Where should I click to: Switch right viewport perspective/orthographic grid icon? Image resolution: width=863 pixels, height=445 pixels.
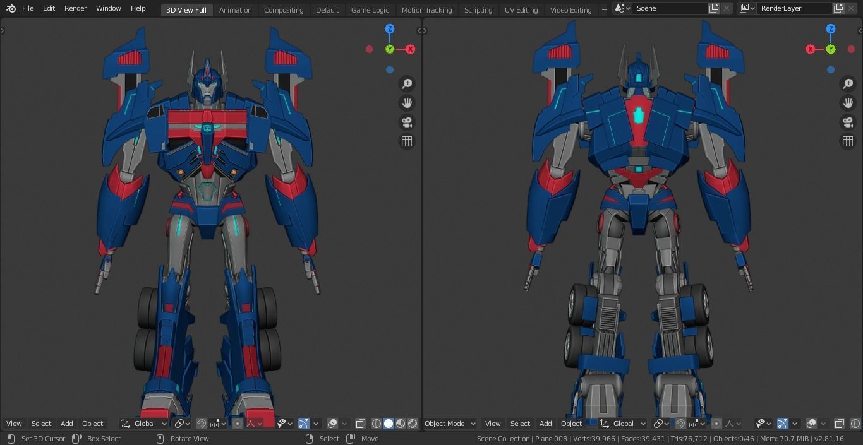[x=848, y=141]
